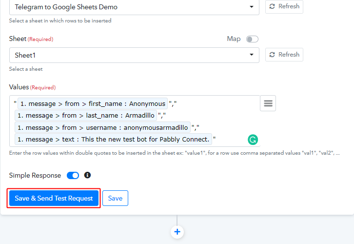Add a new step with plus icon
This screenshot has width=354, height=244.
[177, 232]
